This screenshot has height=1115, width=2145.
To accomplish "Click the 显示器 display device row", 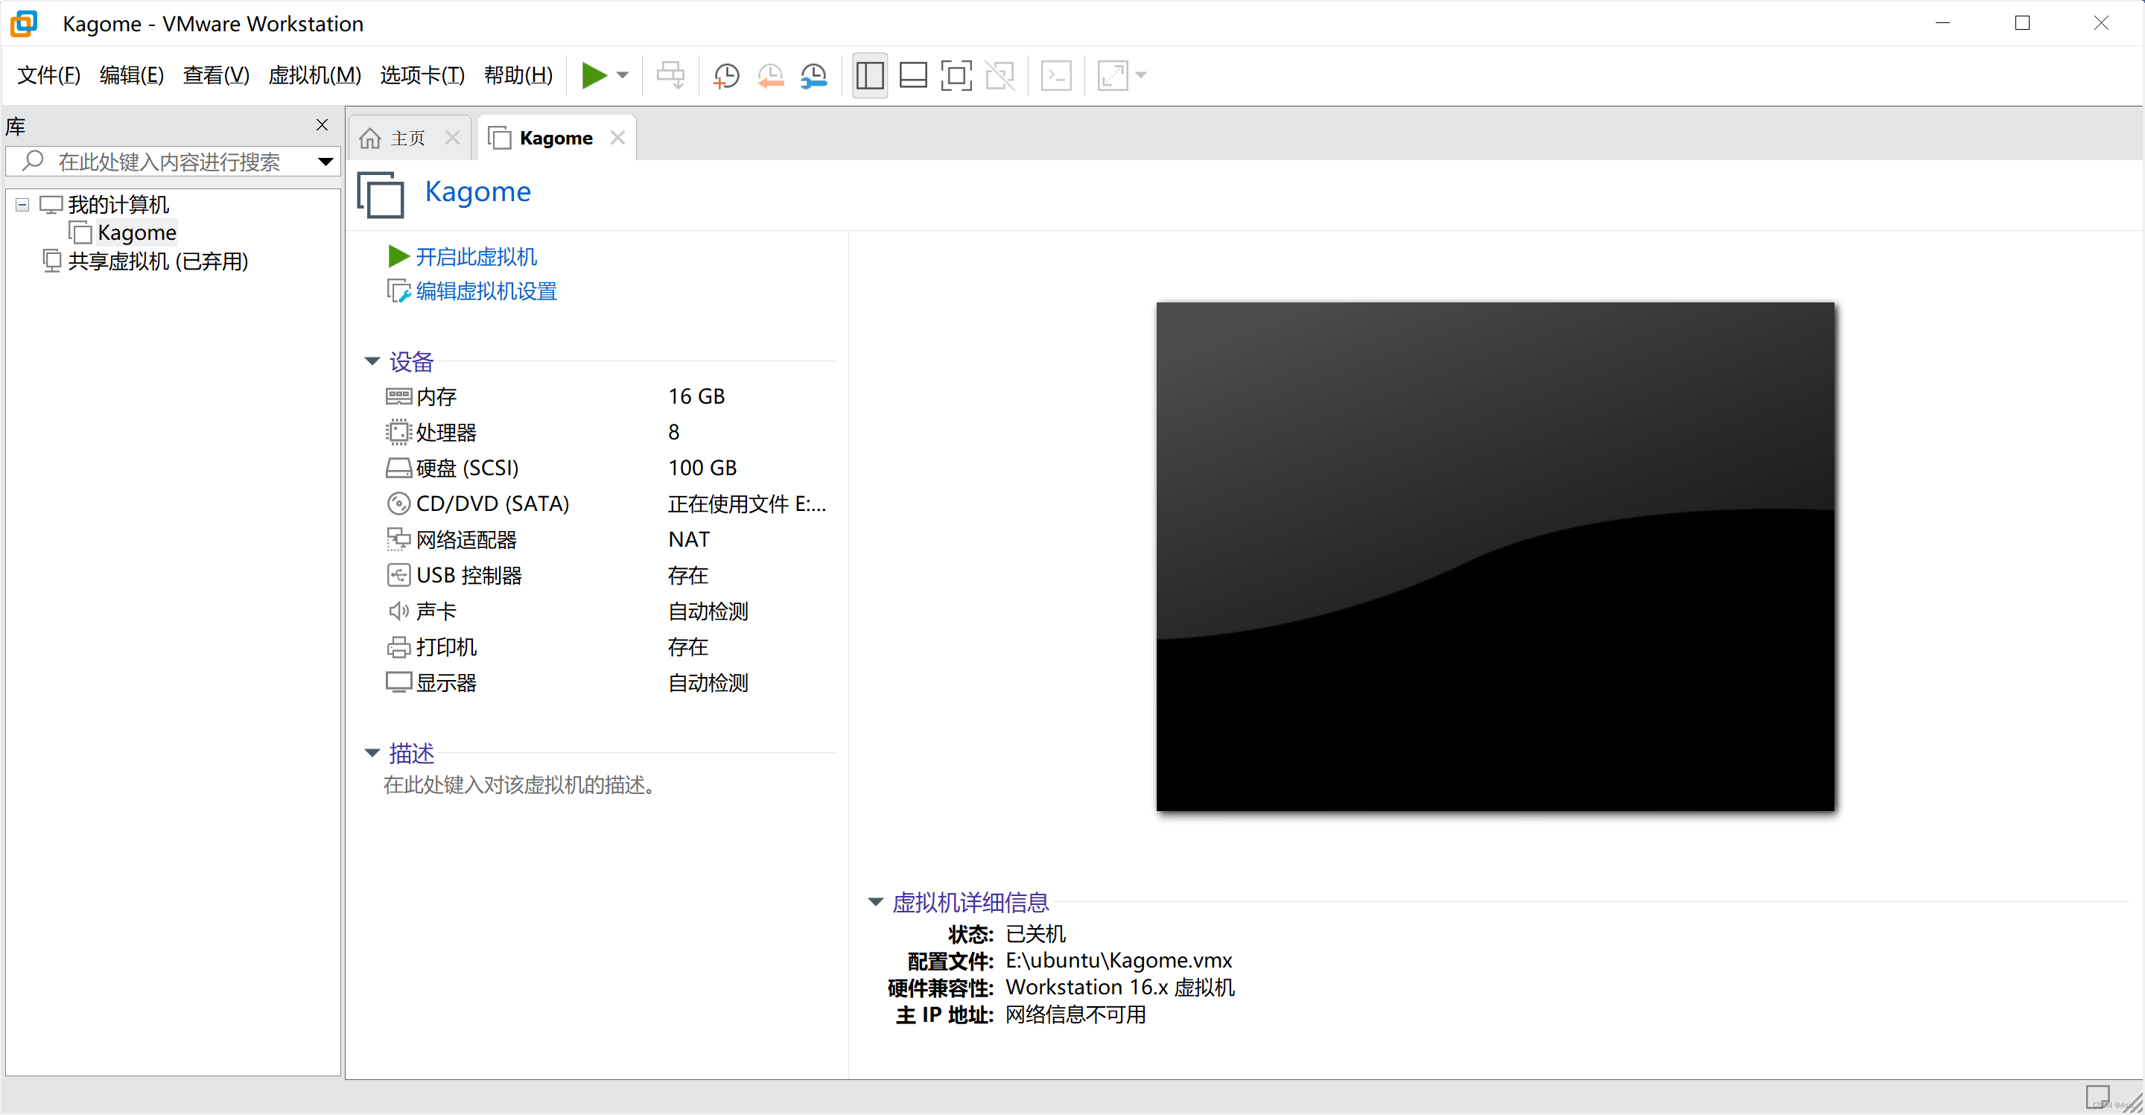I will pyautogui.click(x=608, y=684).
